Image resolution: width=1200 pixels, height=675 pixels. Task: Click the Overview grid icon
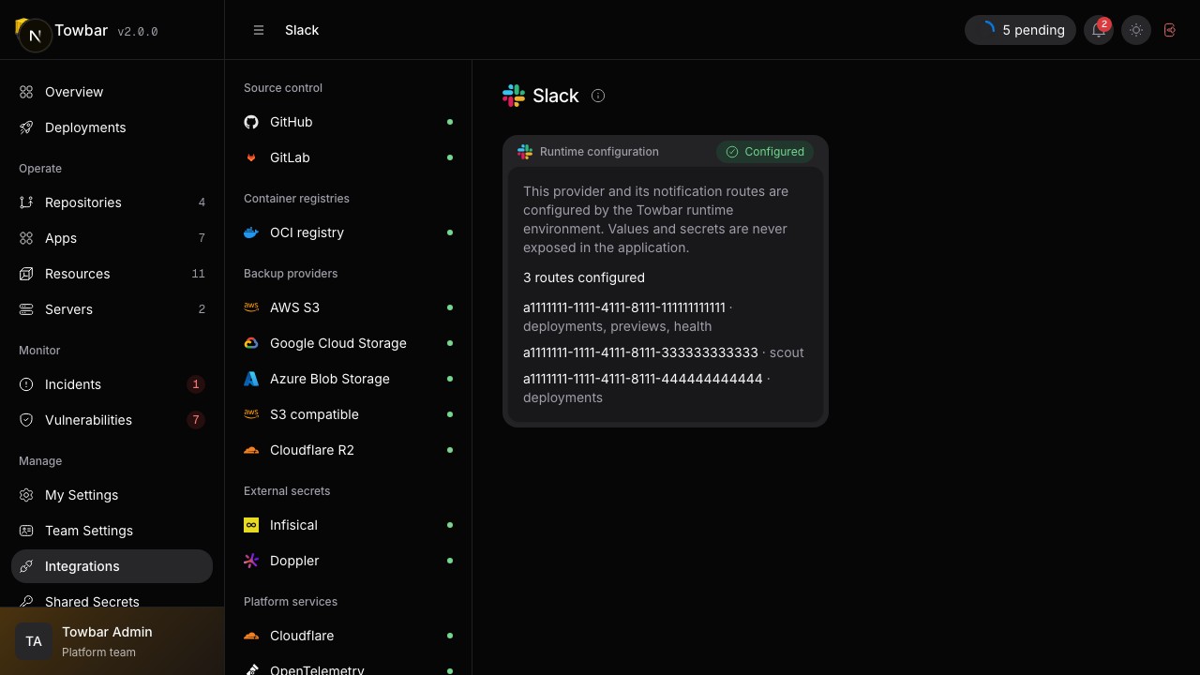26,92
